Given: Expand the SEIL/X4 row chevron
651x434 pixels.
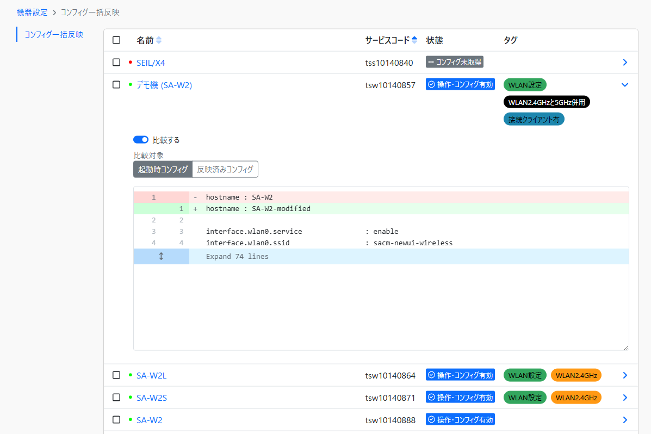Looking at the screenshot, I should point(625,63).
